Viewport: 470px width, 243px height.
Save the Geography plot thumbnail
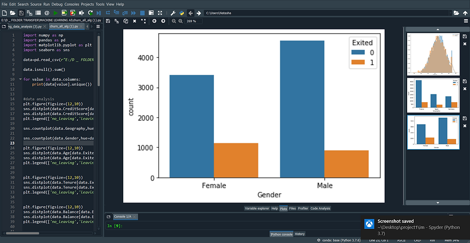(x=465, y=81)
